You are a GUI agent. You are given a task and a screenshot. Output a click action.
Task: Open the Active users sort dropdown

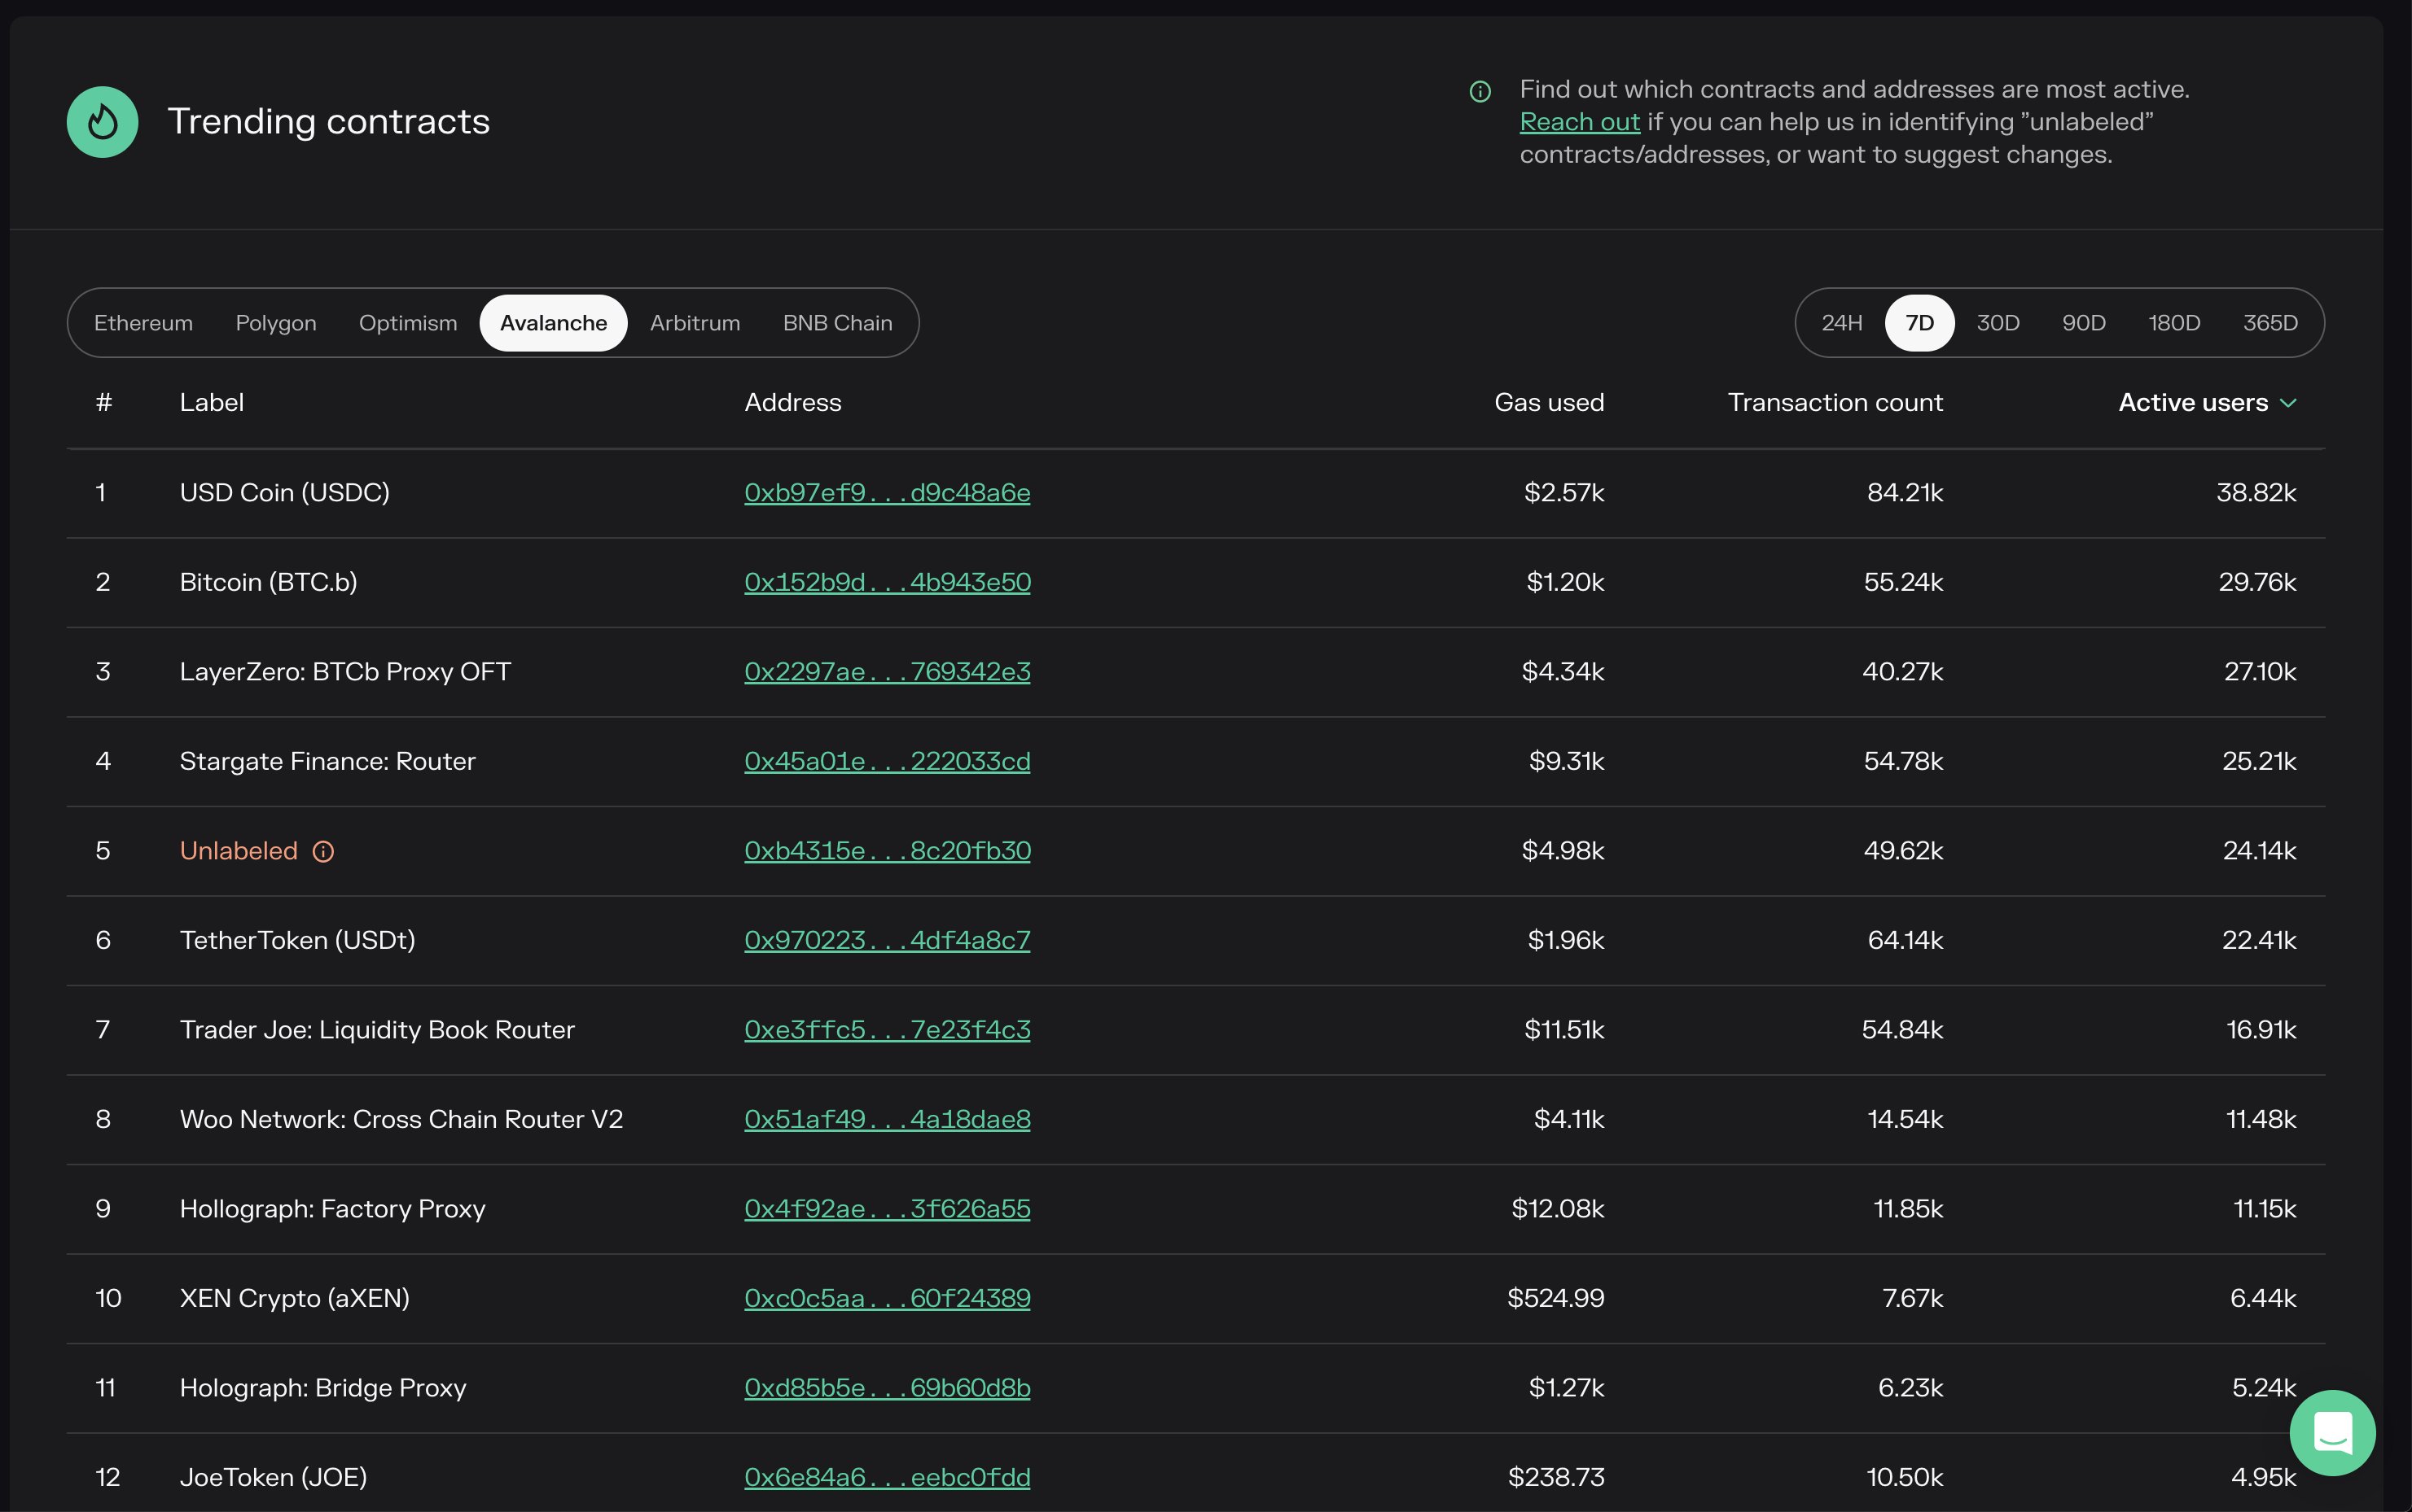(2207, 402)
